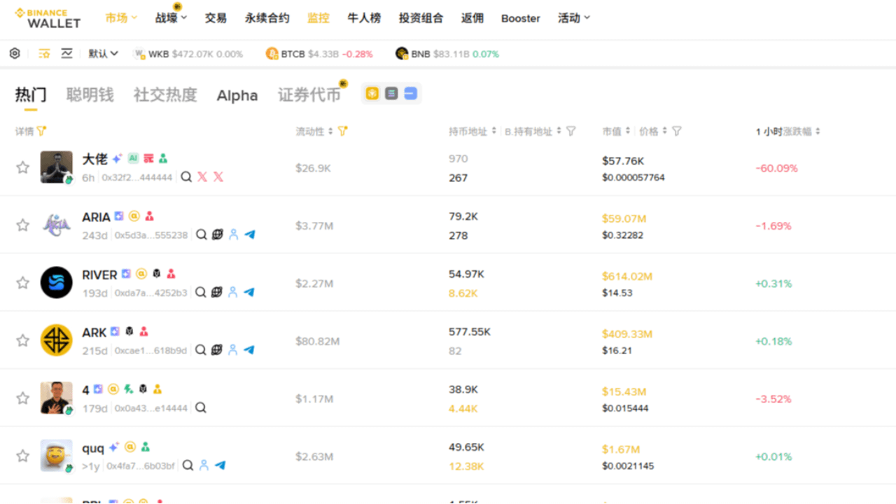896x504 pixels.
Task: Click the filter icon next to 详情
Action: [41, 131]
